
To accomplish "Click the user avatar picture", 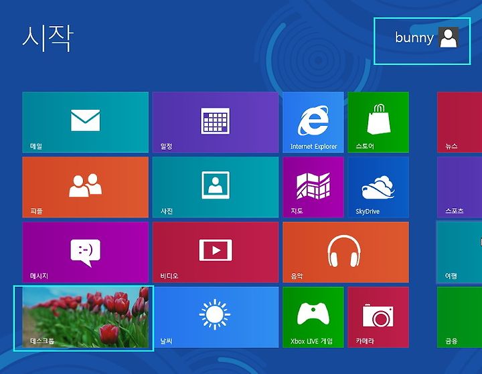I will click(449, 37).
